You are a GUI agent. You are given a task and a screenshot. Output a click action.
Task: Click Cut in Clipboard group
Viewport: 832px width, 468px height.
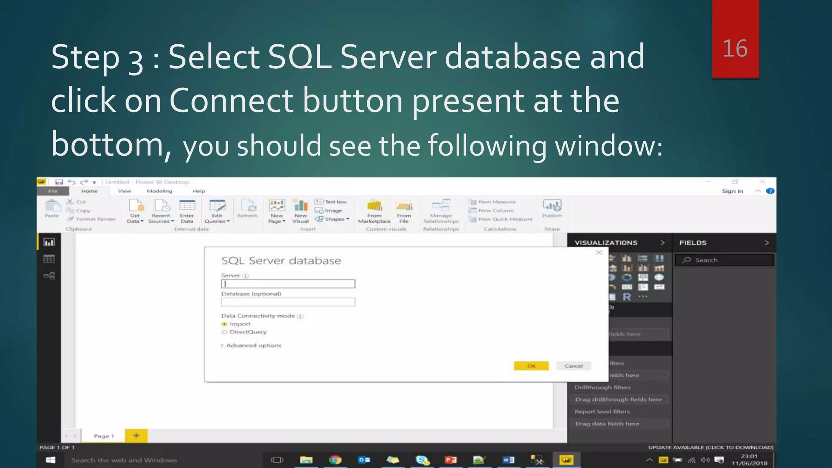76,201
